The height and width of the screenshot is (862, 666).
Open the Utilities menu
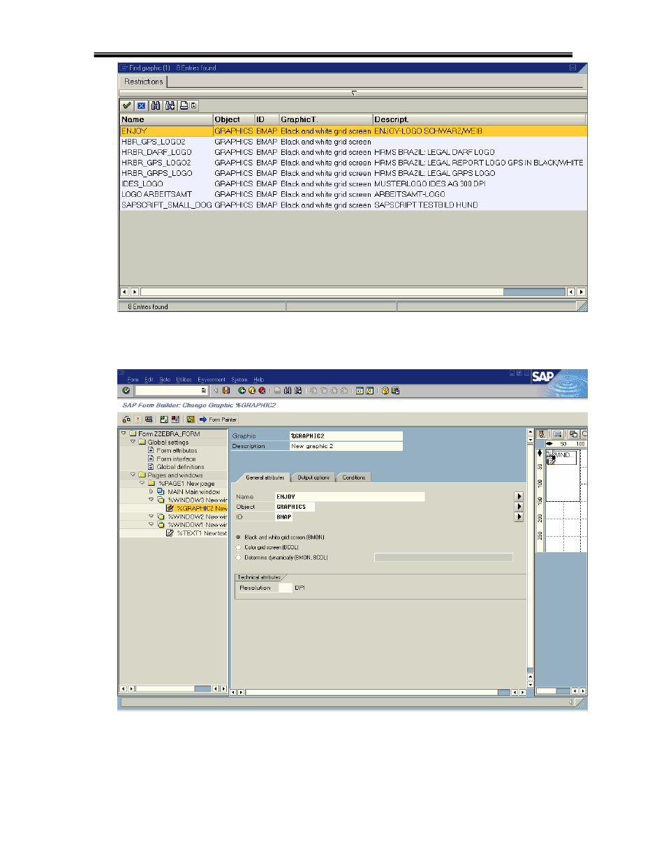click(x=184, y=380)
